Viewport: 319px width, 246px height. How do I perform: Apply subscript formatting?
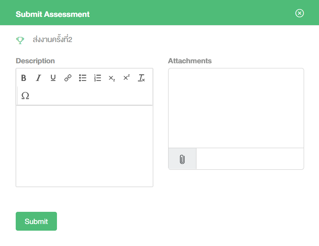point(112,78)
